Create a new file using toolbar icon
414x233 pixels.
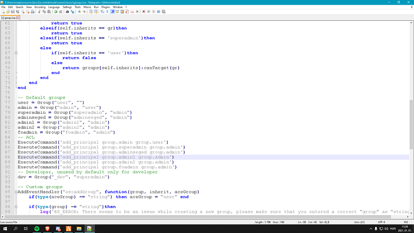click(3, 12)
